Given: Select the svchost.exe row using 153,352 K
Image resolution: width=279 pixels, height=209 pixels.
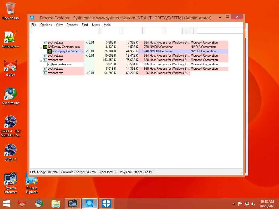Looking at the screenshot, I should click(x=136, y=60).
